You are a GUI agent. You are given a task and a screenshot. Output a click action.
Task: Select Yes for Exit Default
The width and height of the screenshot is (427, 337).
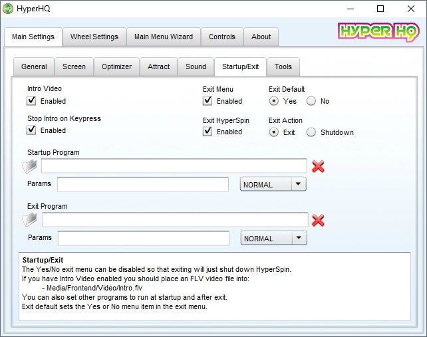pyautogui.click(x=273, y=101)
